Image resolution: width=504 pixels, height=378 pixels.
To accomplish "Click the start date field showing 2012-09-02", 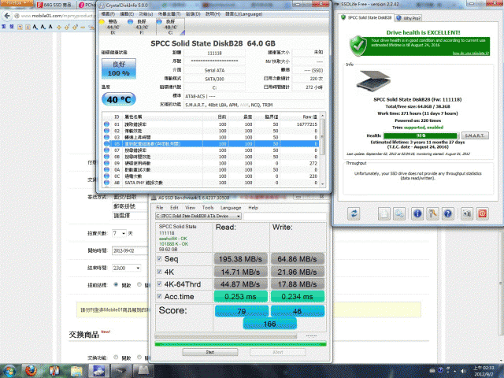I will click(x=130, y=250).
